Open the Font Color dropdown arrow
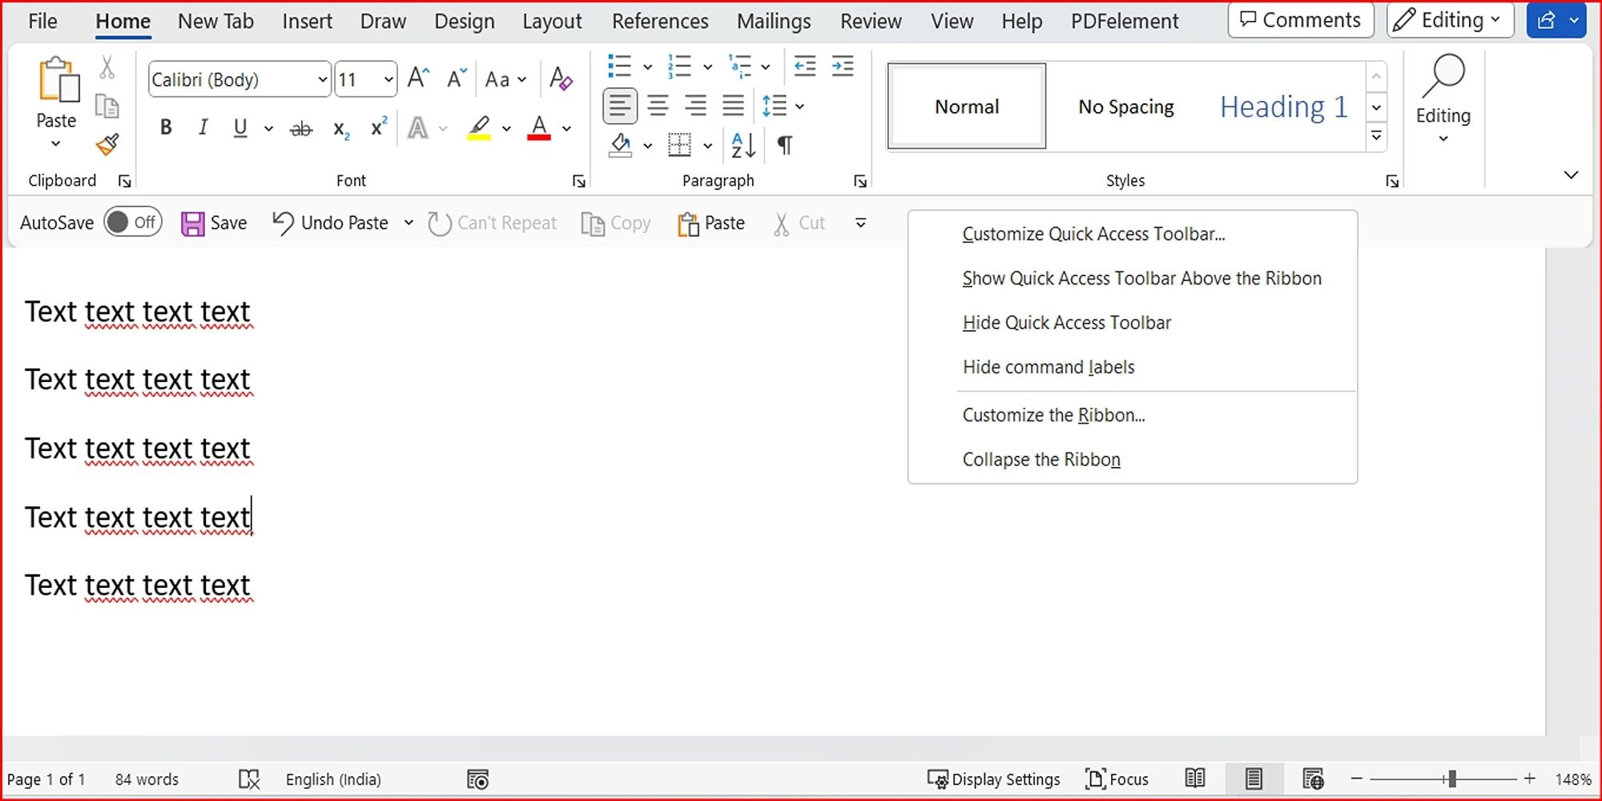 pos(566,128)
